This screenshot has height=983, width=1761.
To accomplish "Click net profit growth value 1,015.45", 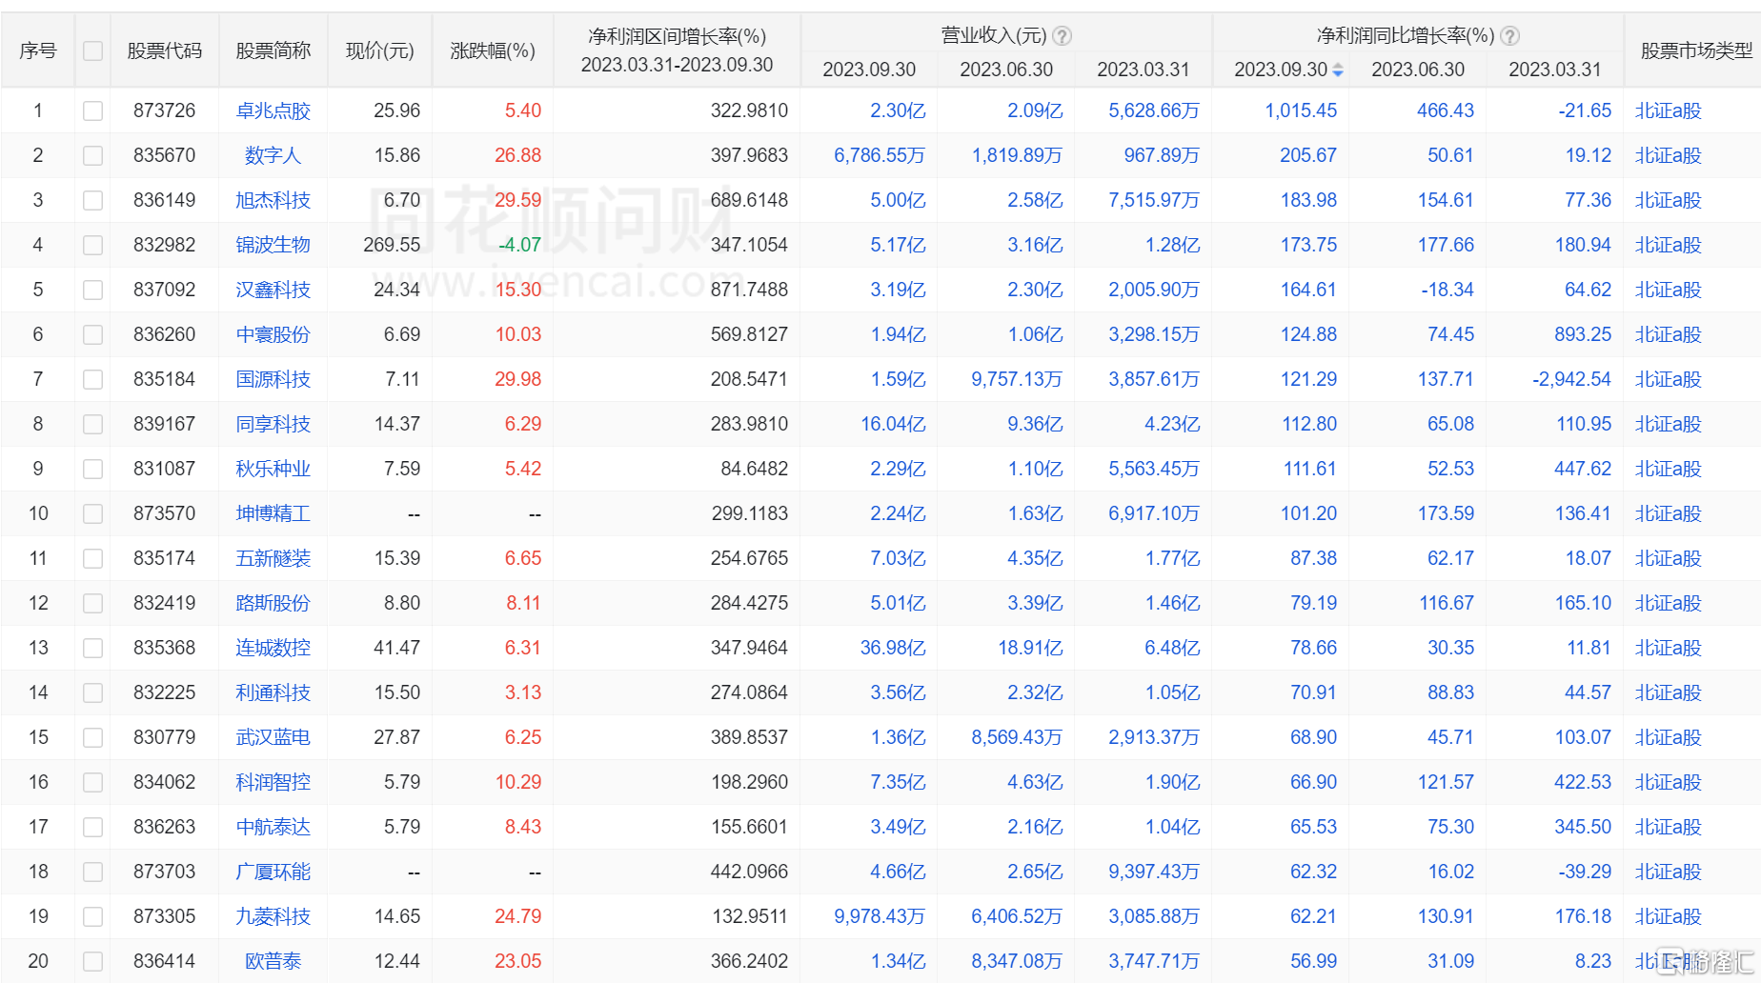I will tap(1301, 111).
